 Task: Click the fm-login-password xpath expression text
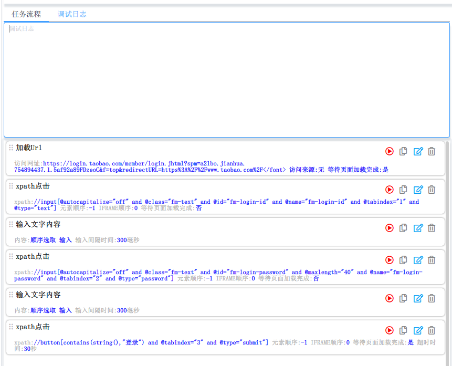point(218,276)
